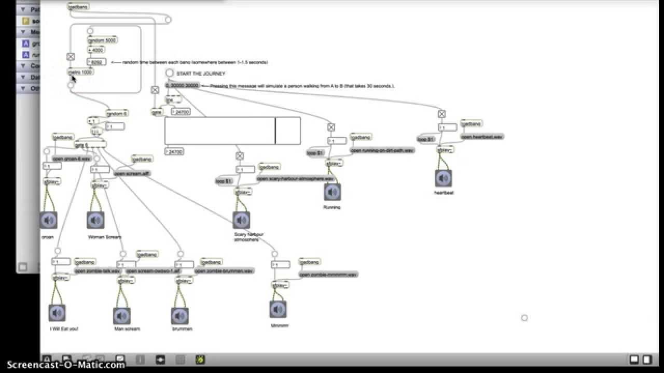Toggle the Scary harbour atmosphere speaker icon
This screenshot has height=373, width=664.
coord(241,220)
